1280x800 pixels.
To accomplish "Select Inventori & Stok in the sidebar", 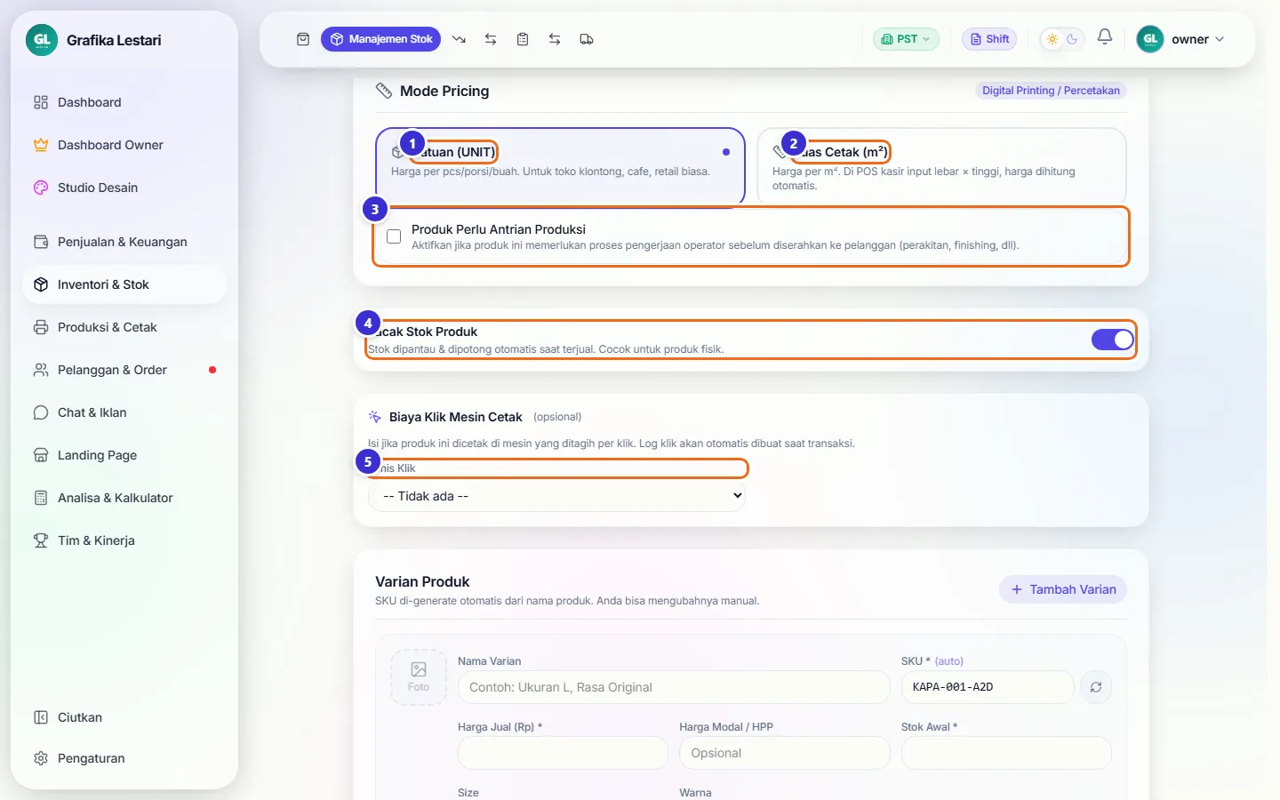I will 124,284.
